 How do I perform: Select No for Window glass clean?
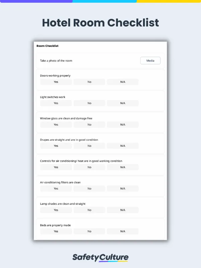pos(89,125)
